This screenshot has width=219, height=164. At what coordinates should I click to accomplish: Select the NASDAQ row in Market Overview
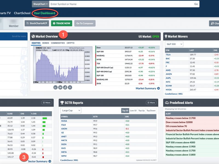tap(128, 55)
